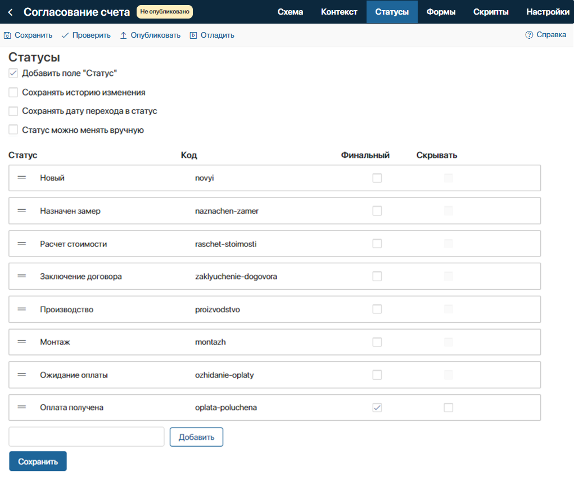Click the code zaklyuchenie-dogovora

236,277
